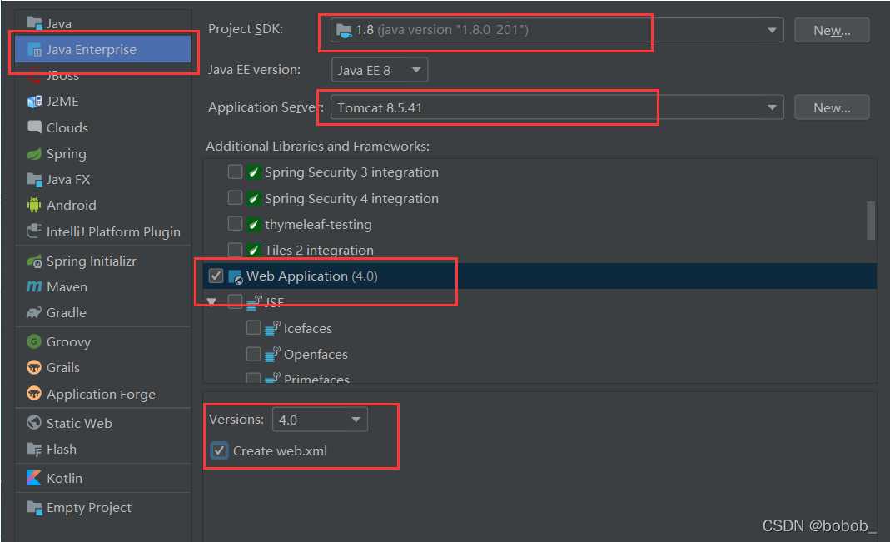
Task: Select the Java project type icon
Action: click(x=34, y=23)
